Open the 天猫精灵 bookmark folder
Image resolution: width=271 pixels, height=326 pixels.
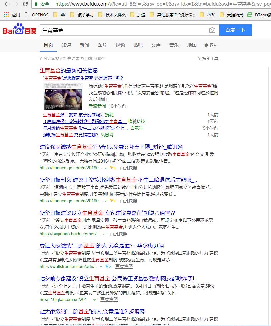click(x=231, y=15)
